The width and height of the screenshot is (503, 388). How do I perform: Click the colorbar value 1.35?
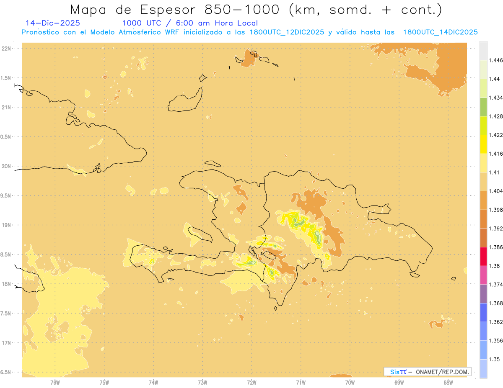tap(495, 360)
